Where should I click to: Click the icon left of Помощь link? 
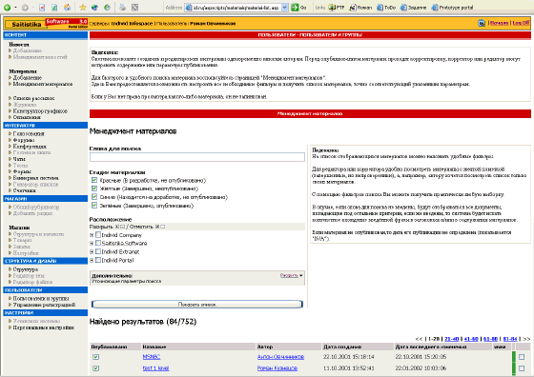tap(482, 23)
